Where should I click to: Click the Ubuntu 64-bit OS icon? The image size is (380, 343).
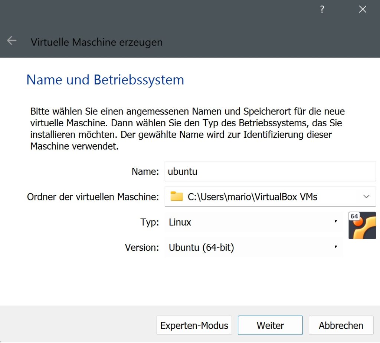[x=362, y=226]
